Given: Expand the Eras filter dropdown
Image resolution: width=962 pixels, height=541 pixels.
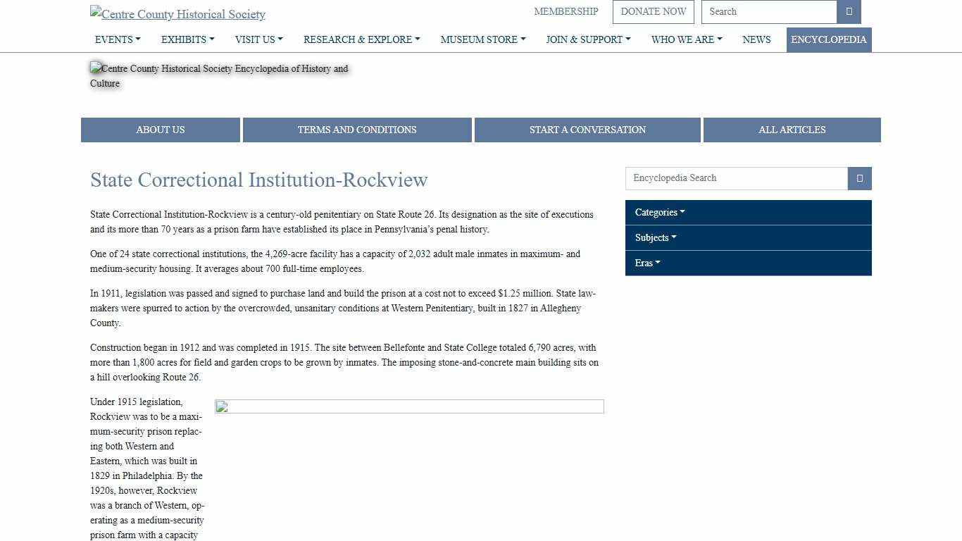Looking at the screenshot, I should click(x=646, y=263).
